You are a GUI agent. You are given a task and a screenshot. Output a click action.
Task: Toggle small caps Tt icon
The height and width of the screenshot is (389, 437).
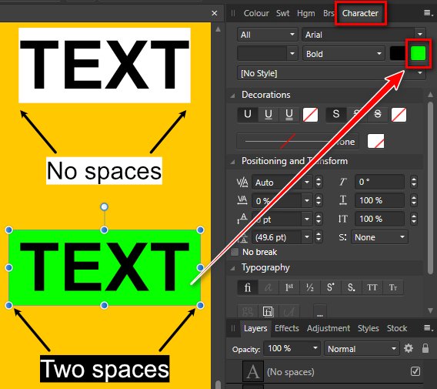pos(393,287)
